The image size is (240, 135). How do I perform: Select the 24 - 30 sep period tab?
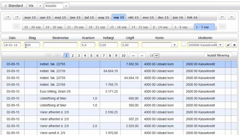coord(54,27)
